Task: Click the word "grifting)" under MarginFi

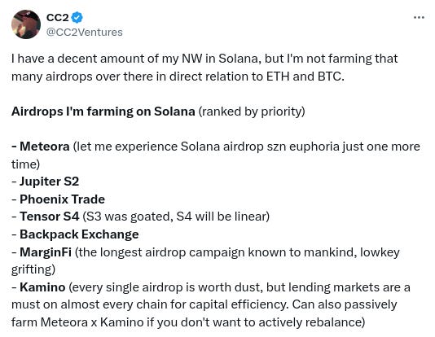Action: 33,269
